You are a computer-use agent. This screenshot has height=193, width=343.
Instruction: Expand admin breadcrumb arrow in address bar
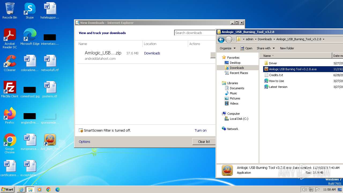click(256, 39)
